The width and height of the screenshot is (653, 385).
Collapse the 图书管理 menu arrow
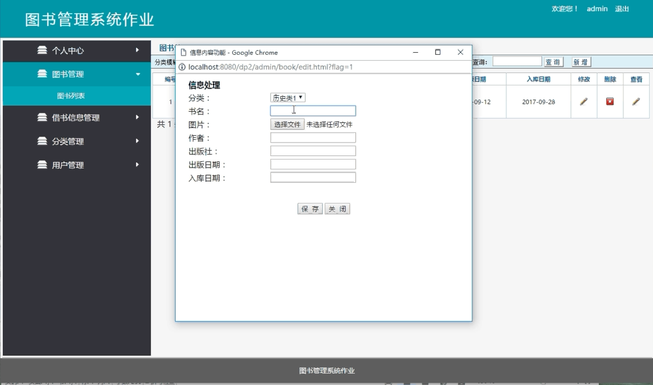click(138, 74)
